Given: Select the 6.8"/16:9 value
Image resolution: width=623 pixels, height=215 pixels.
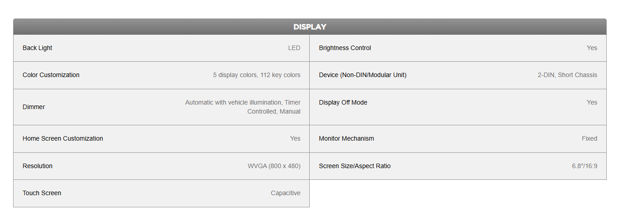Looking at the screenshot, I should point(585,166).
